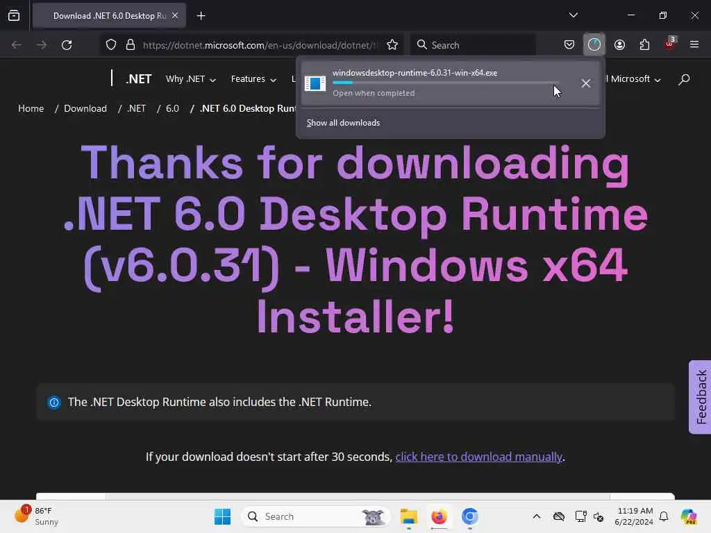Show hidden system tray icons
Screen dimensions: 711x533
point(537,516)
